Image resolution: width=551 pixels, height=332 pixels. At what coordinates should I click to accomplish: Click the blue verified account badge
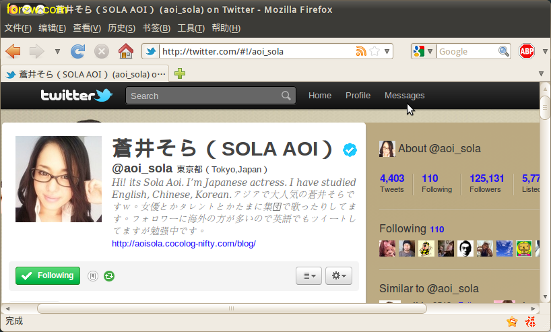point(350,150)
